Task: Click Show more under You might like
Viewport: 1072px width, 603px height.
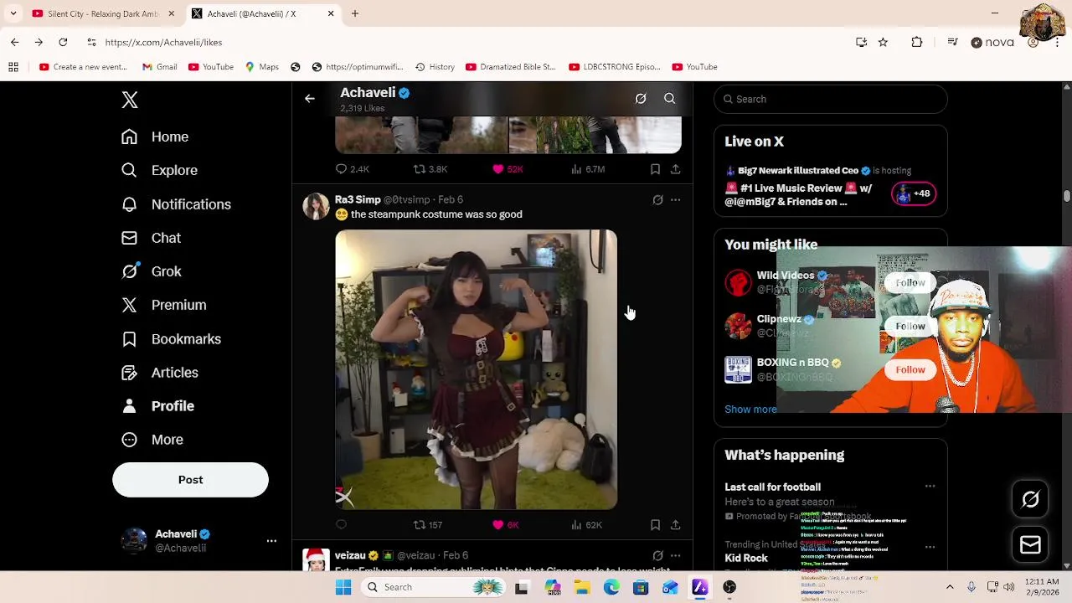Action: [750, 410]
